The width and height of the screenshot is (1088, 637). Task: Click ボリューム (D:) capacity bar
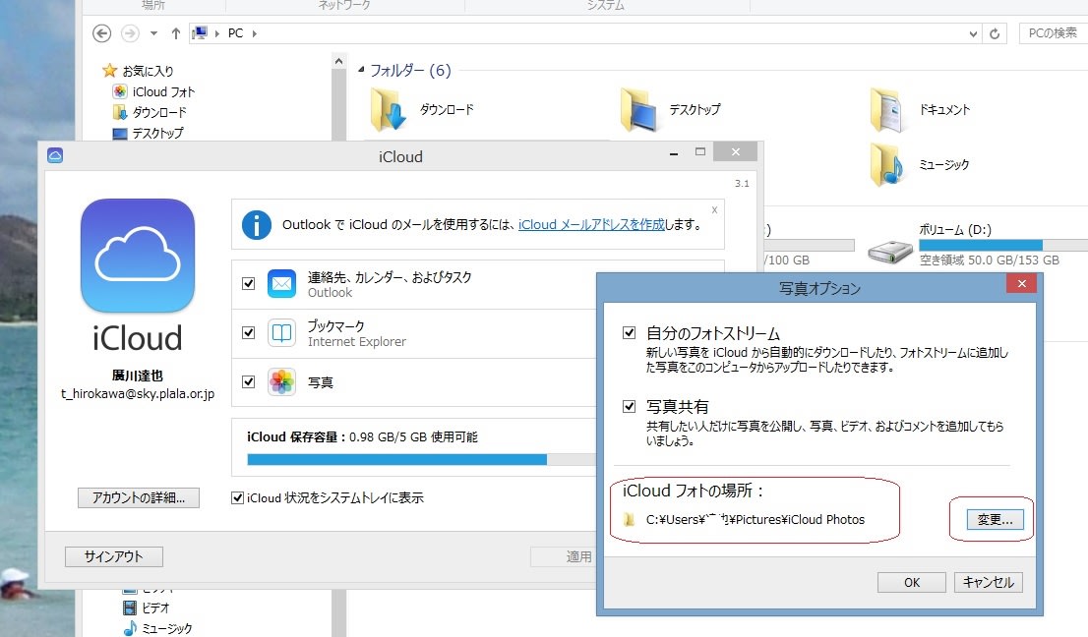[x=1002, y=245]
